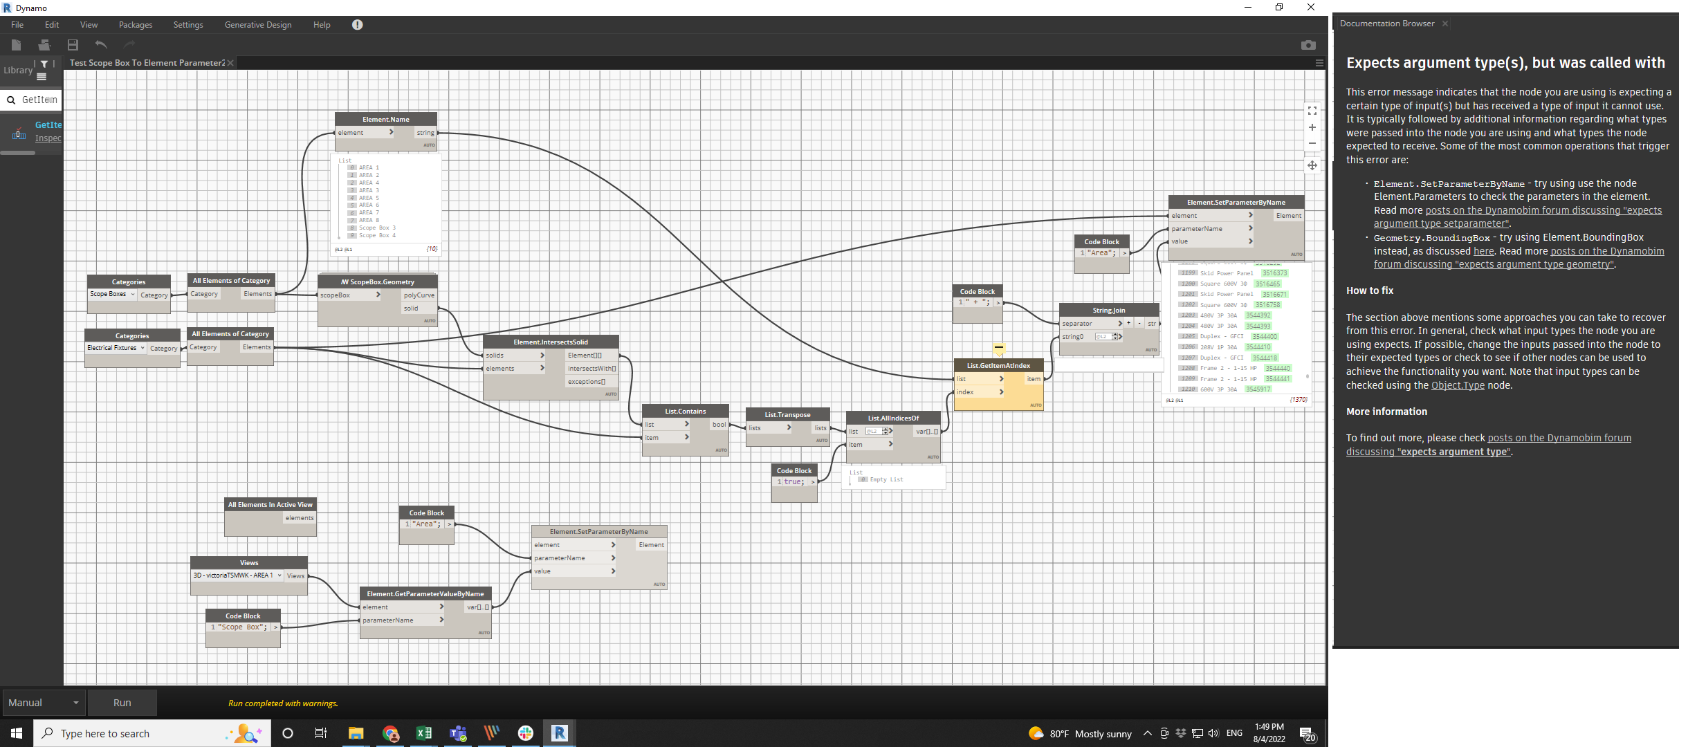Open the Manual run mode dropdown

pos(44,702)
